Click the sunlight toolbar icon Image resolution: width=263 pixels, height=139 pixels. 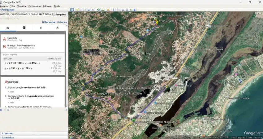pos(102,10)
